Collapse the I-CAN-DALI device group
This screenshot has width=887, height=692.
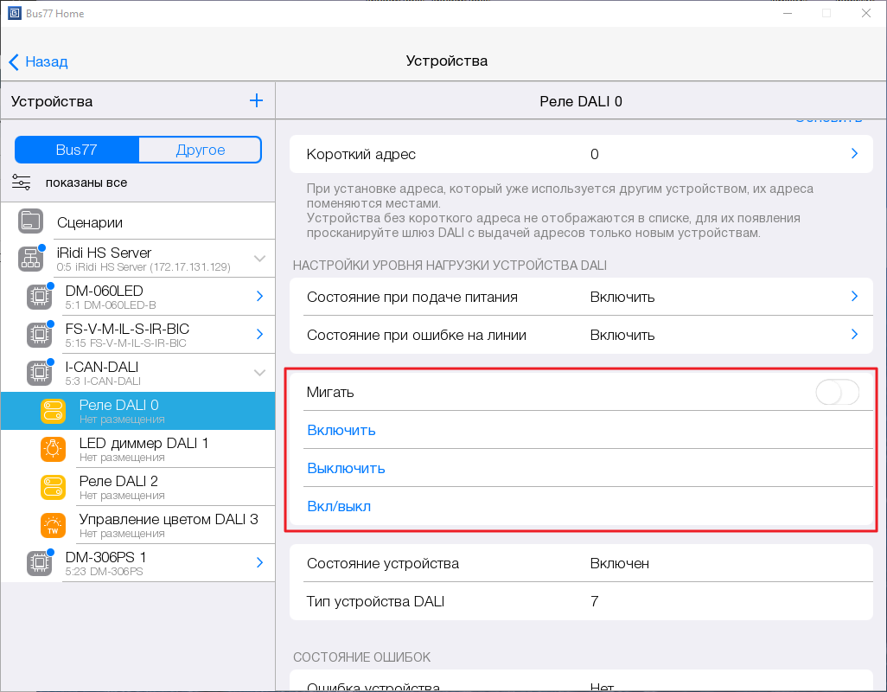[x=259, y=373]
